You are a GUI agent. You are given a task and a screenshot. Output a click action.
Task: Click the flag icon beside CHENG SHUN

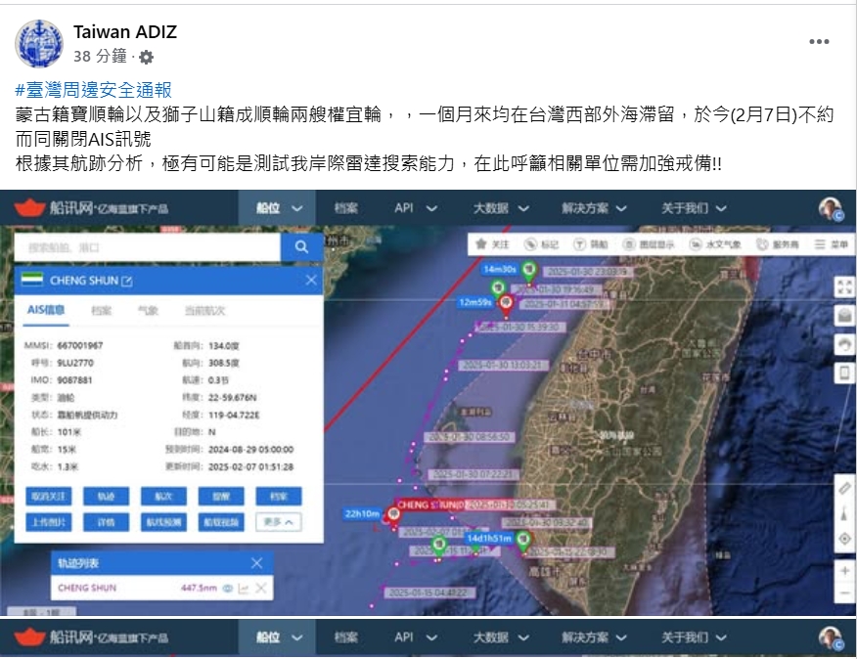(x=31, y=280)
